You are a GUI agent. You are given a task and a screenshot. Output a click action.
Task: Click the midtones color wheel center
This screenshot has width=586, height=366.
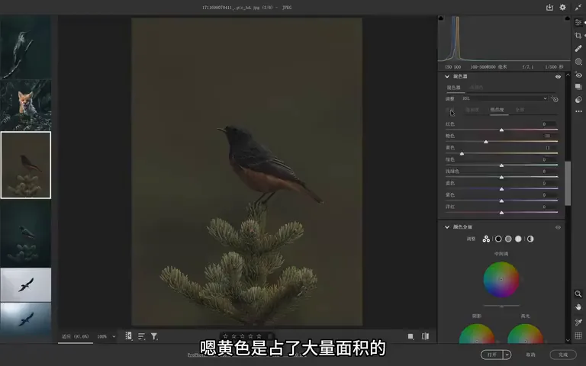coord(501,279)
